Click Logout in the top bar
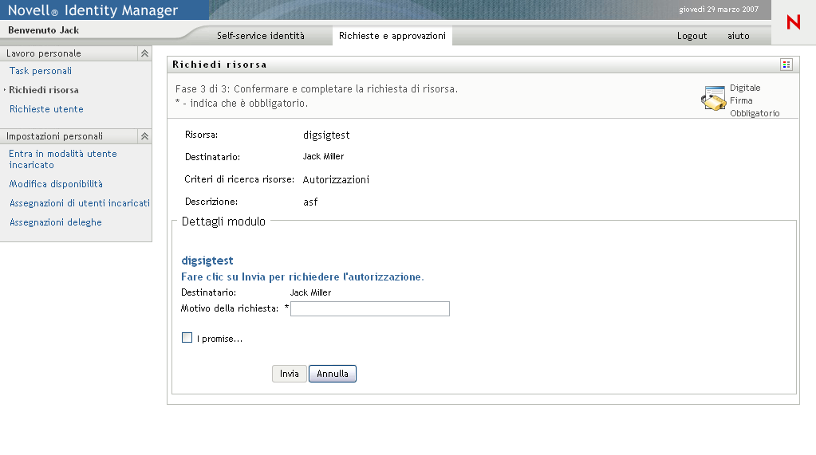This screenshot has width=816, height=455. click(692, 36)
